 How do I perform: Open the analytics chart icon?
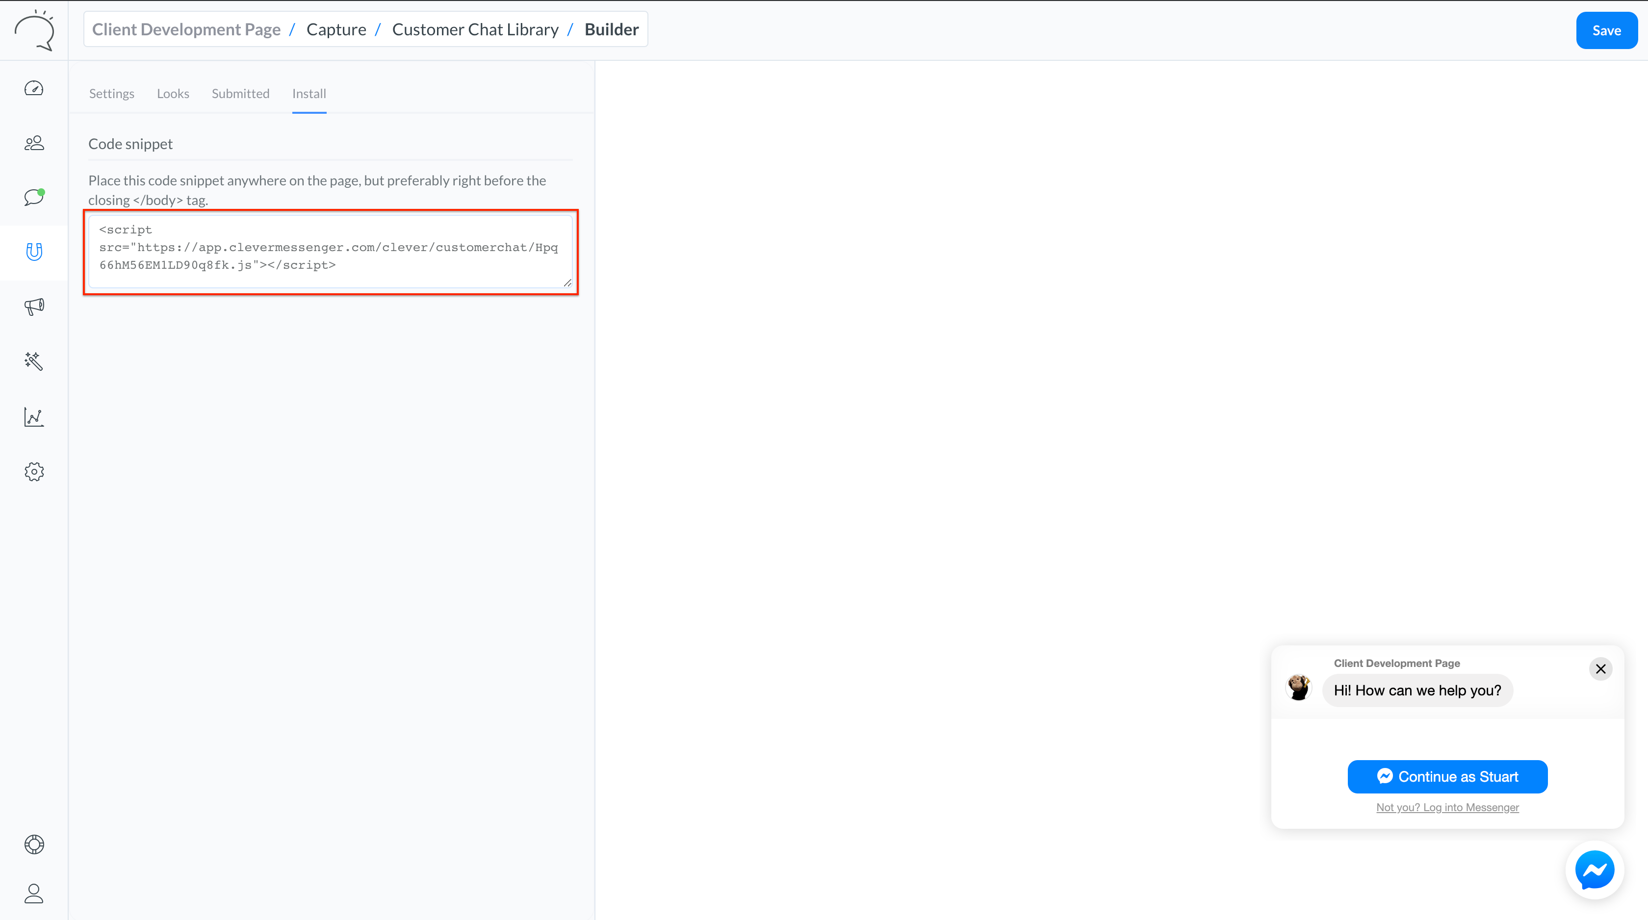pos(34,417)
